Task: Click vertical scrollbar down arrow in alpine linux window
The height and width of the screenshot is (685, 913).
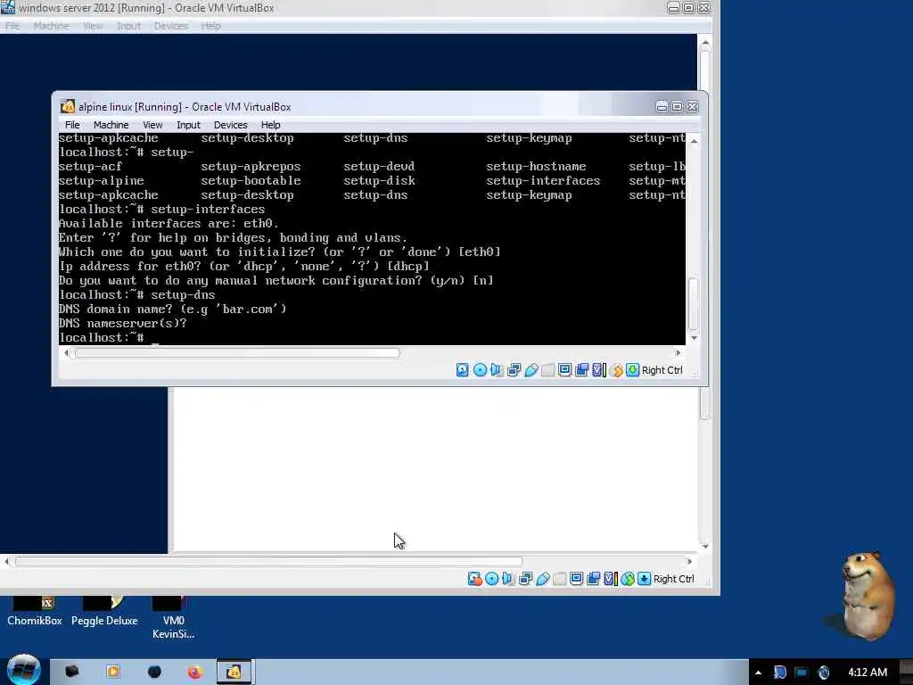Action: [x=694, y=338]
